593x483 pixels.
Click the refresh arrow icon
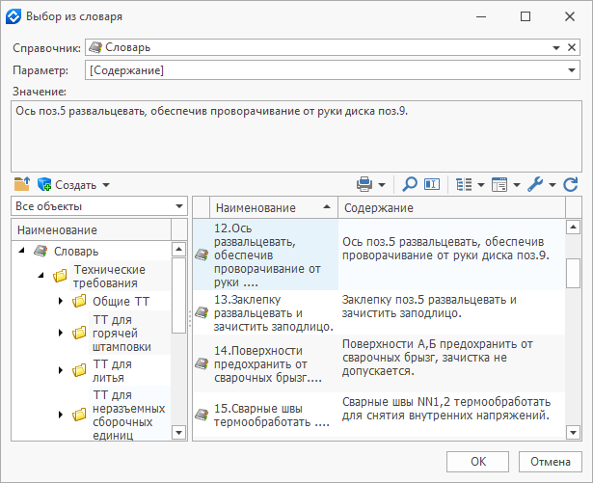point(570,184)
